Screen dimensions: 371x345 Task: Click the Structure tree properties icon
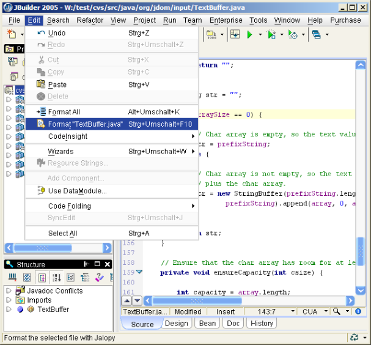pyautogui.click(x=85, y=277)
